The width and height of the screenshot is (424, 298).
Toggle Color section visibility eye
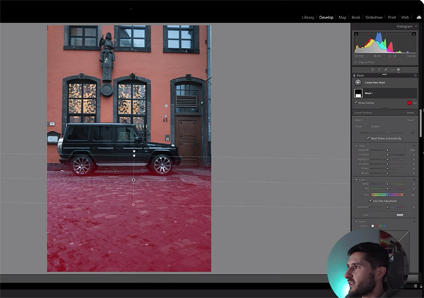point(414,180)
